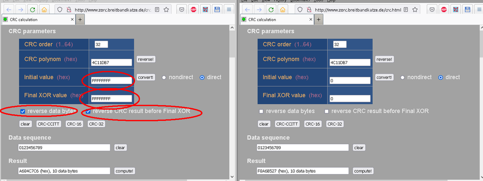Screen dimensions: 483x181
Task: Open new tab in right browser window
Action: coord(318,19)
